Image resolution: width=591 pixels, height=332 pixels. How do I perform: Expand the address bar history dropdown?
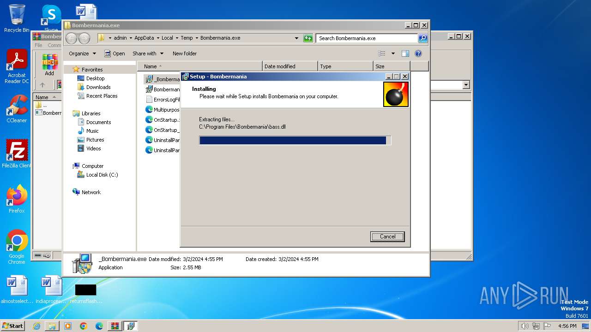tap(296, 38)
